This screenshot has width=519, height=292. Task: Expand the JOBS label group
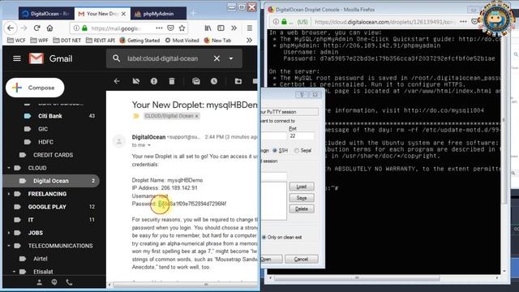9,233
